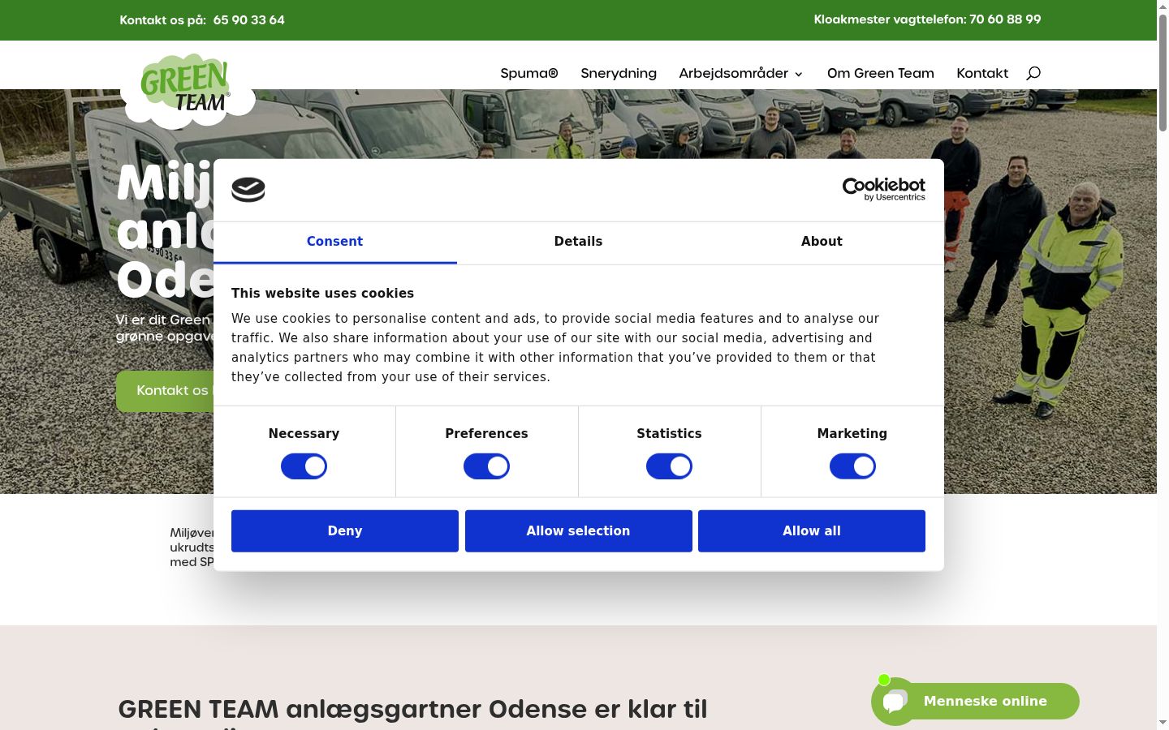Expand the Arbejdsområder dropdown menu

pos(740,73)
